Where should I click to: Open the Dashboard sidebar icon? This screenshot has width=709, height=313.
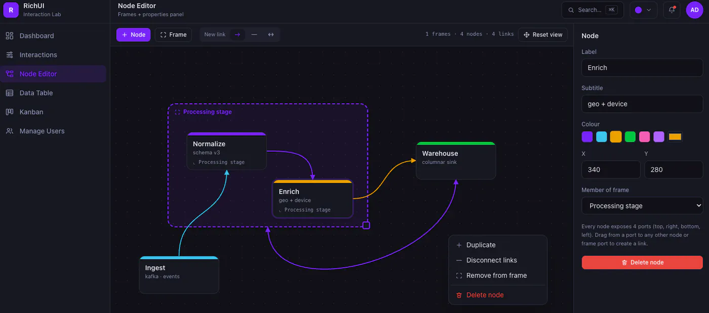9,36
